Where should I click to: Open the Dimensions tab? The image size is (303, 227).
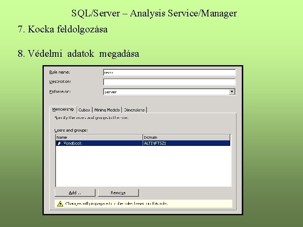(134, 110)
